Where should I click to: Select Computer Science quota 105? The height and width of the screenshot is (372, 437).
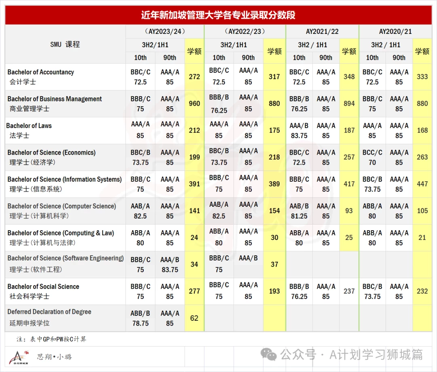(x=422, y=211)
